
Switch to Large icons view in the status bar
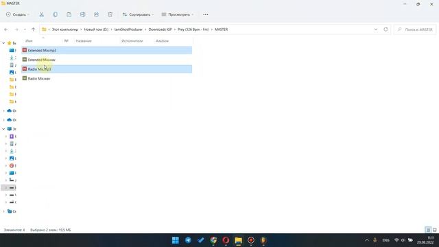pos(434,230)
